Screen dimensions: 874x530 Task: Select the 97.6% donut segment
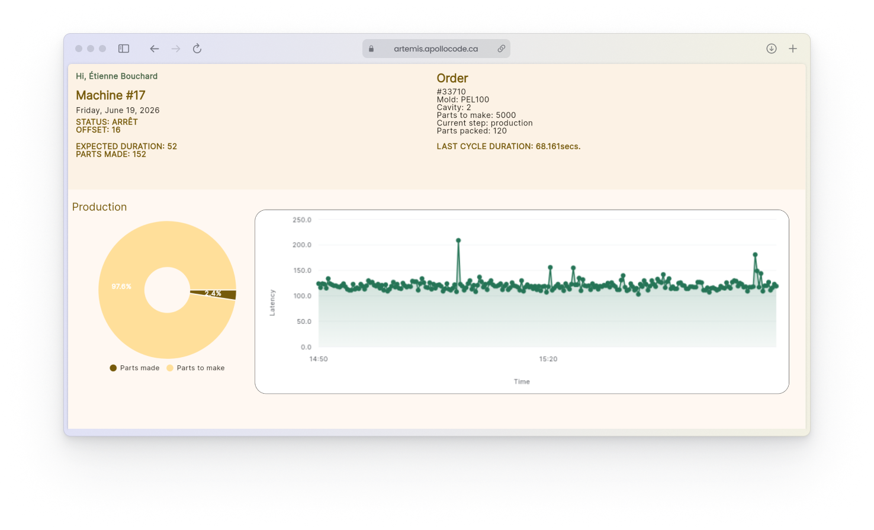tap(121, 287)
